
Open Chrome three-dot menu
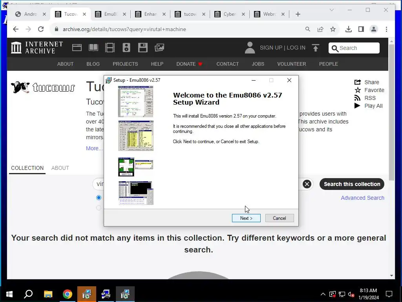(386, 29)
